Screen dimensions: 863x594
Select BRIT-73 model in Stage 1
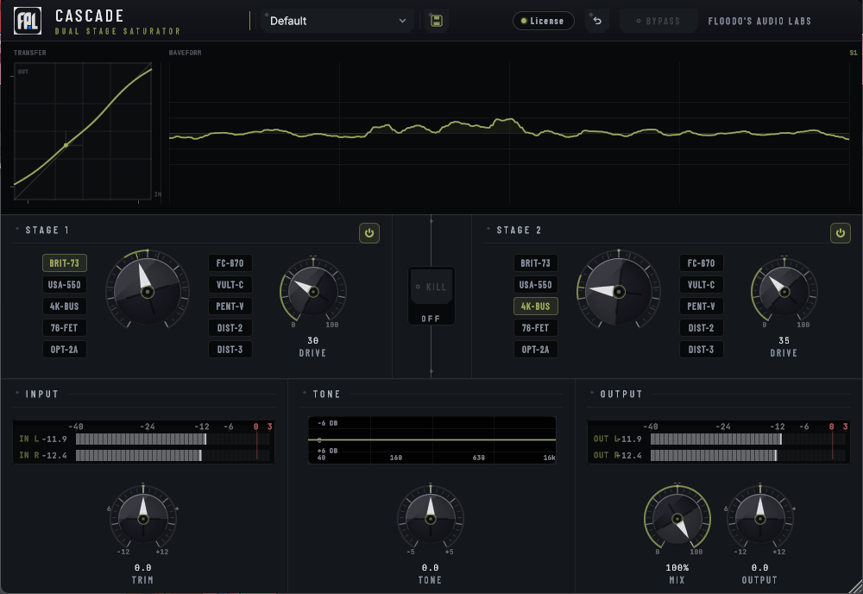coord(65,263)
